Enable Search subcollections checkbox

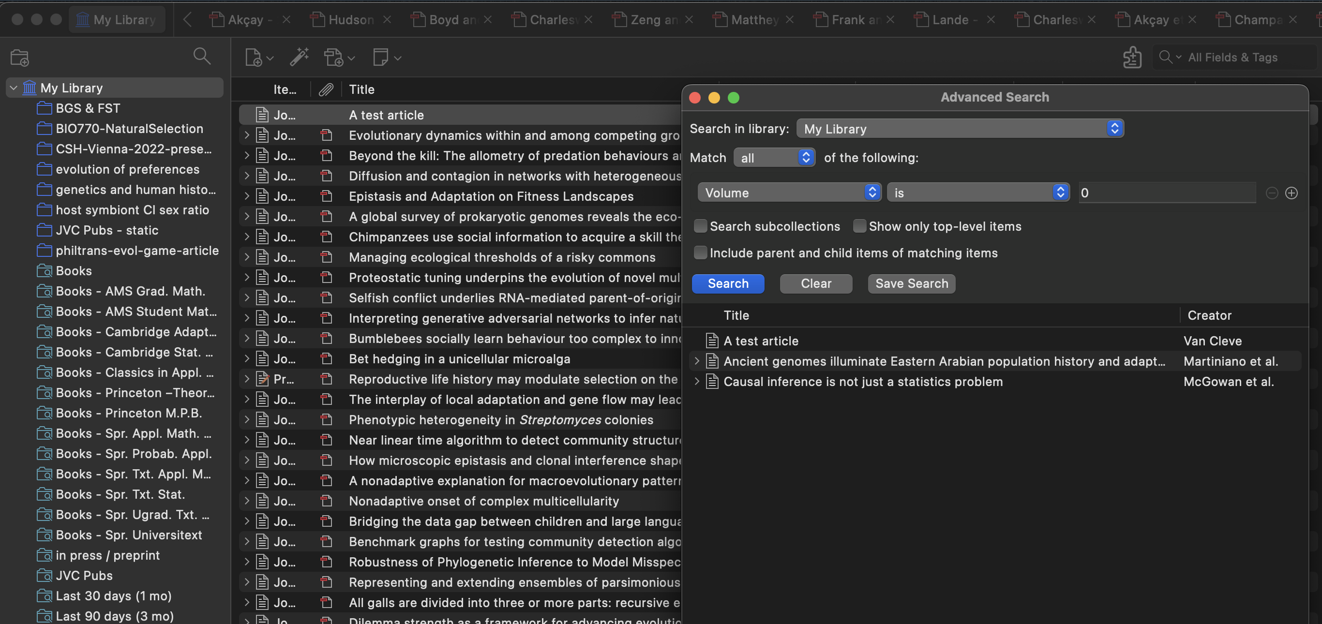pos(700,226)
